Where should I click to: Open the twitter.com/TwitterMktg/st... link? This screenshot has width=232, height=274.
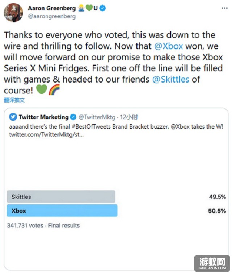click(46, 134)
